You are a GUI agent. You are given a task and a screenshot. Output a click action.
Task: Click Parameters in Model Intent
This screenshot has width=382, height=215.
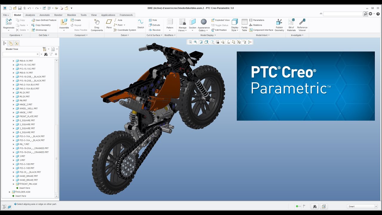pos(257,20)
